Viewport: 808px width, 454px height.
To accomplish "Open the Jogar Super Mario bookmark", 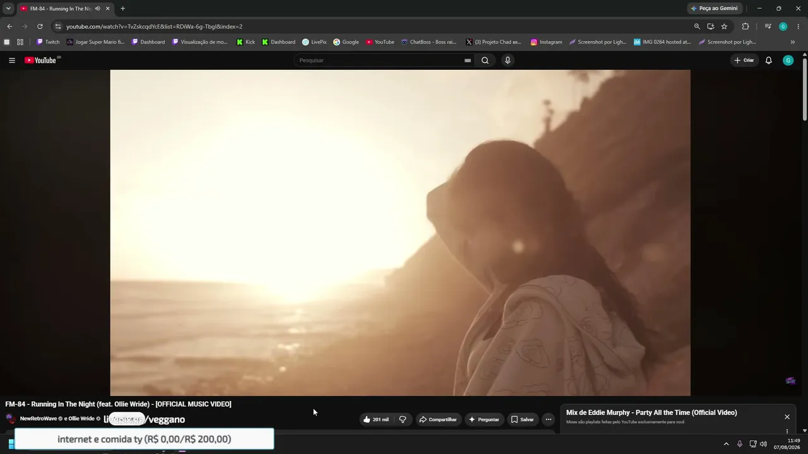I will tap(96, 42).
